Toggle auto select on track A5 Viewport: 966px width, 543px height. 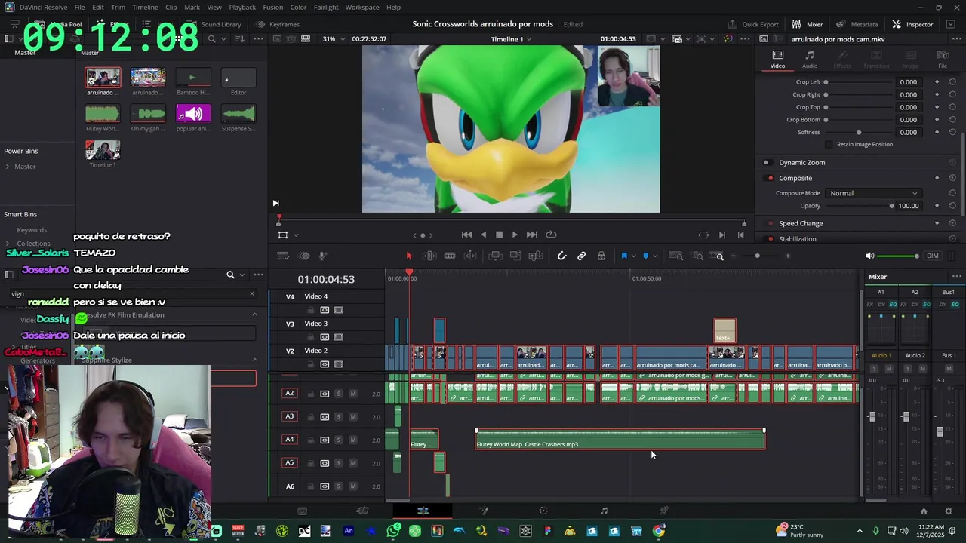pos(325,463)
